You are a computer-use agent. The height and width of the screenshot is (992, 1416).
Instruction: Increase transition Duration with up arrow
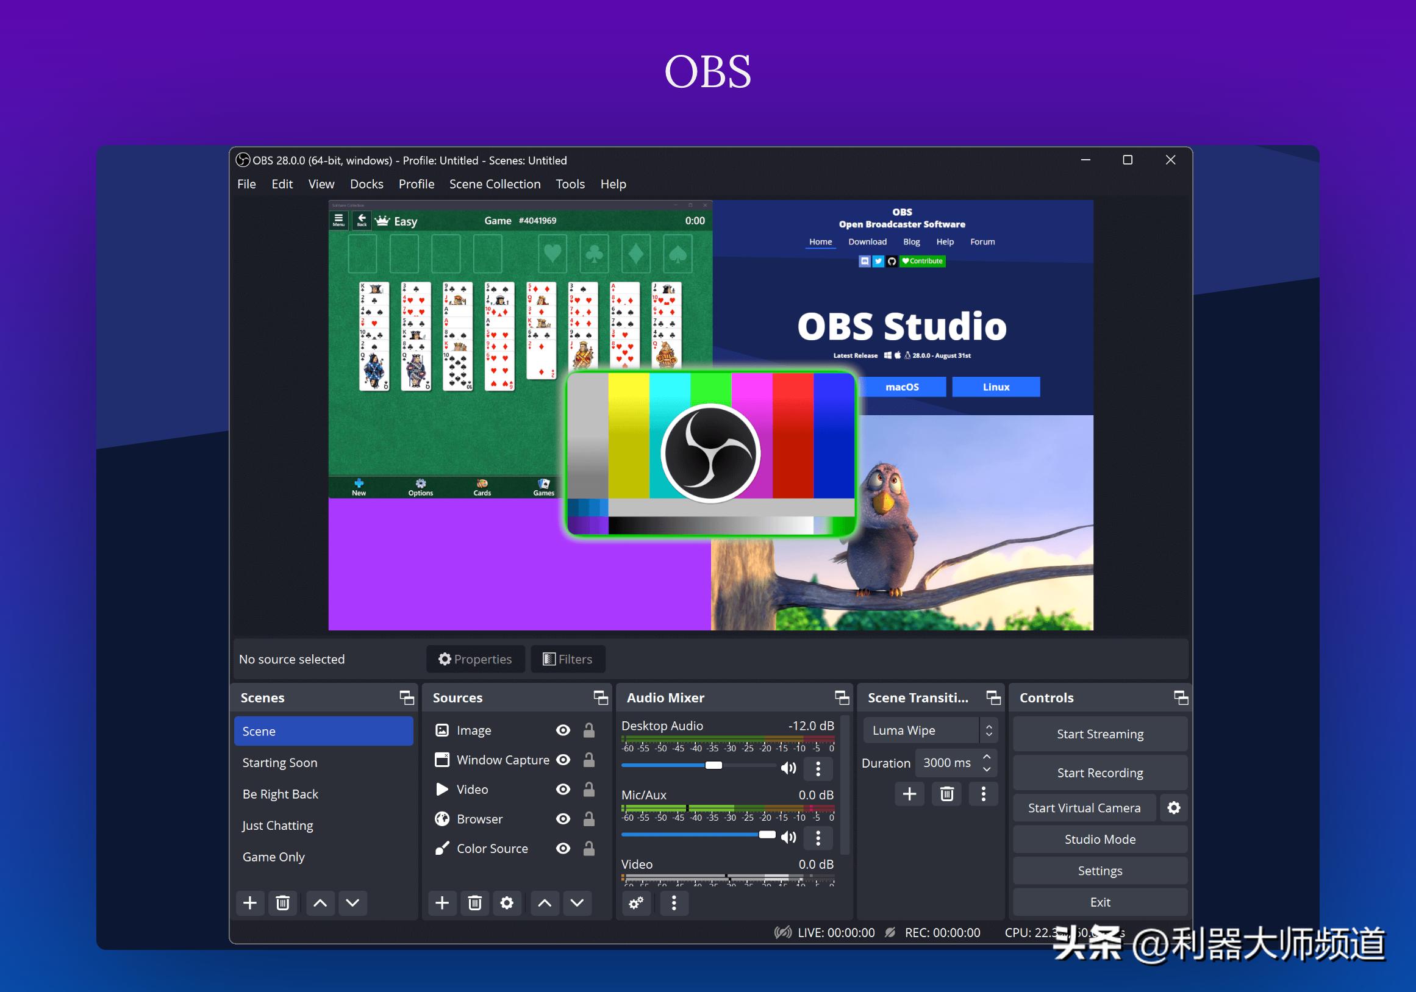click(987, 757)
